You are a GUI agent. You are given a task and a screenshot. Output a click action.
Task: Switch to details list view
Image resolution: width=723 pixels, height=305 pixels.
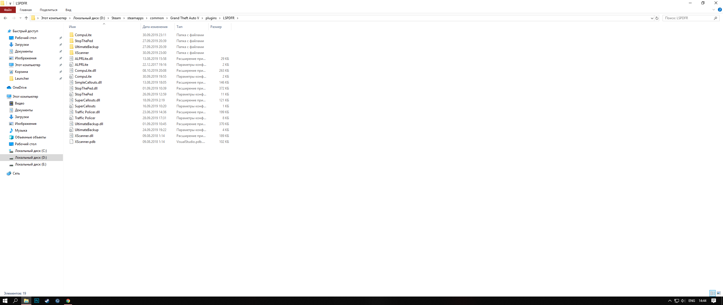click(713, 293)
